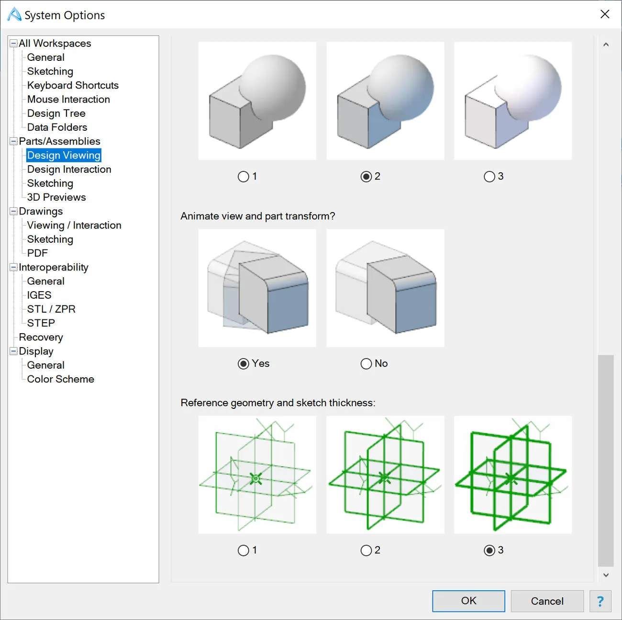Click the animated transform preview with ghosted rotations
This screenshot has height=620, width=622.
pos(257,288)
